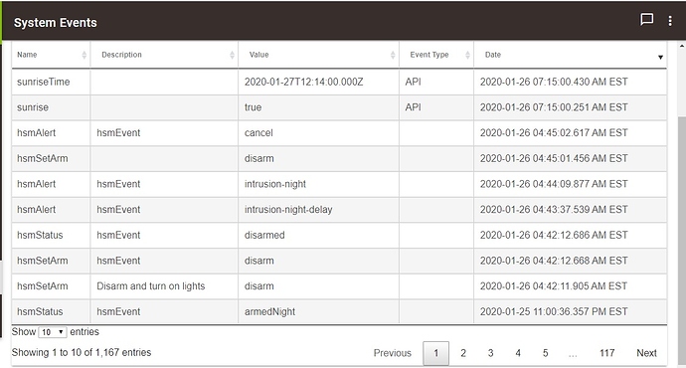Viewport: 686px width, 368px height.
Task: Click API event type in sunriseTime row
Action: [413, 82]
